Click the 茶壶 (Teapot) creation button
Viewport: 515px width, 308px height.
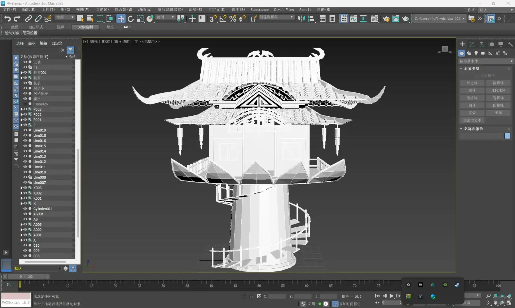[472, 113]
